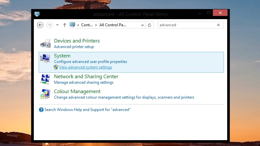Click the blue help question mark icon
This screenshot has width=260, height=146.
pos(41,110)
